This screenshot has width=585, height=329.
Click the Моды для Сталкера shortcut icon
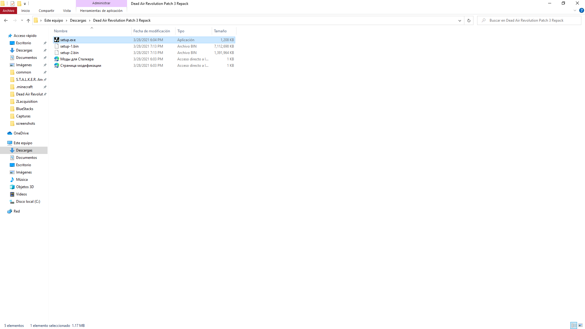(57, 59)
